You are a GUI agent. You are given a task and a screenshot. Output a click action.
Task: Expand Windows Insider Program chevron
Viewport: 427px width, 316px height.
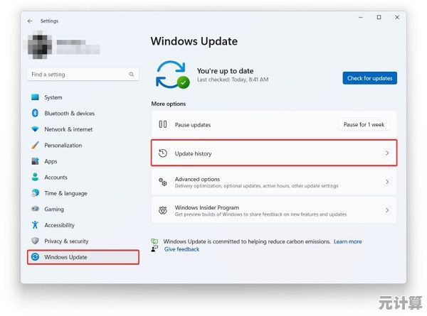[387, 211]
